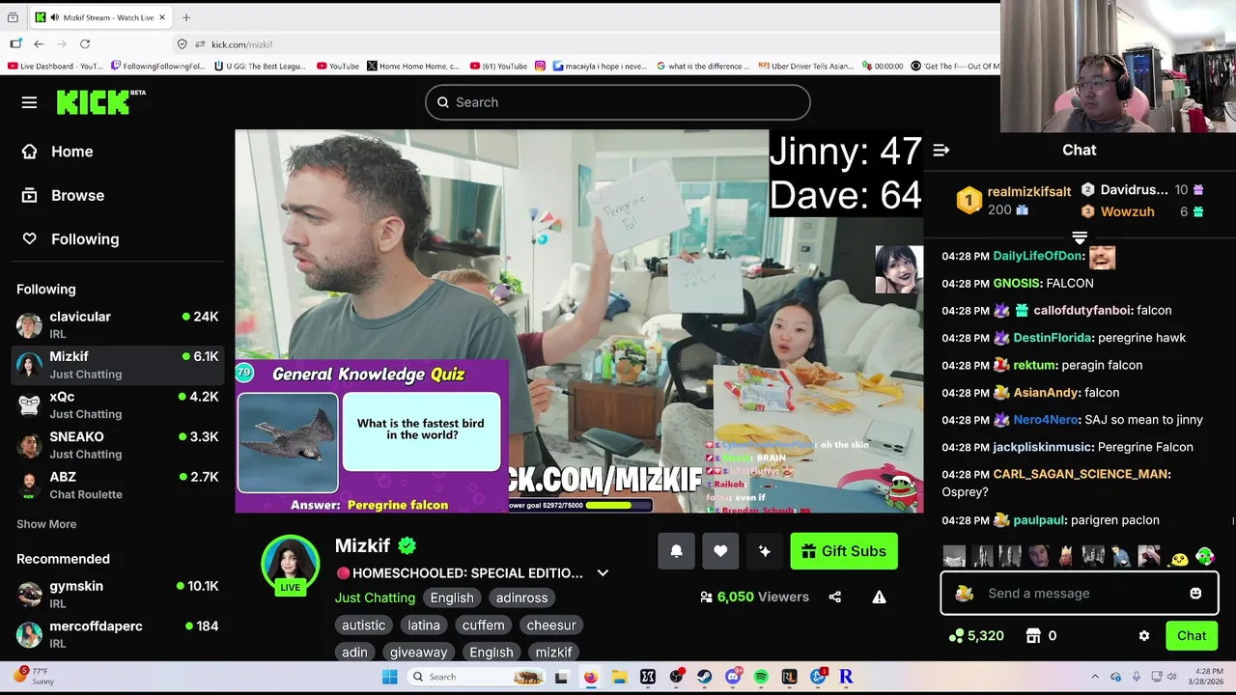
Task: Click the channel points 5,320 icon
Action: coord(957,636)
